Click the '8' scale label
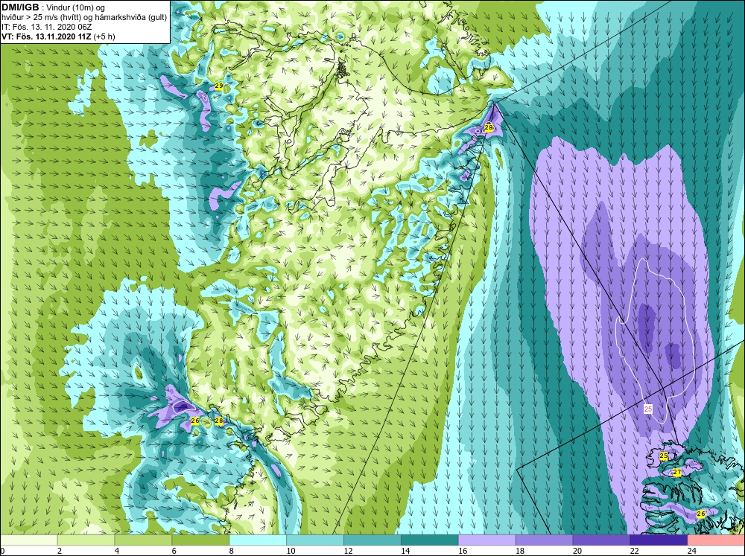Viewport: 745px width, 556px height. pos(232,551)
